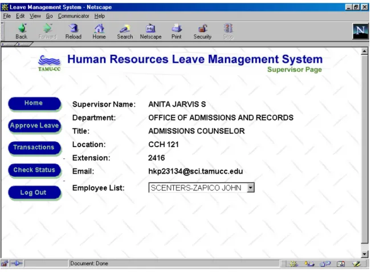Open My Netscape from toolbar

coord(150,31)
